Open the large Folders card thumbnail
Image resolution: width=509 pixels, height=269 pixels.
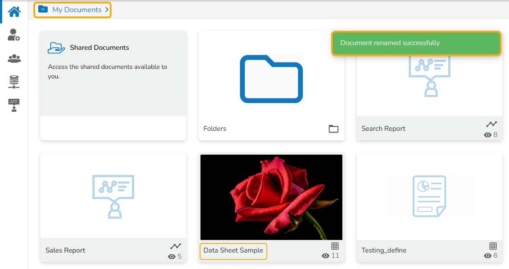pyautogui.click(x=271, y=79)
